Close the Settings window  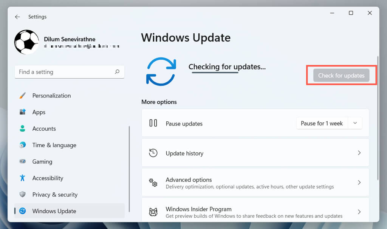coord(370,13)
